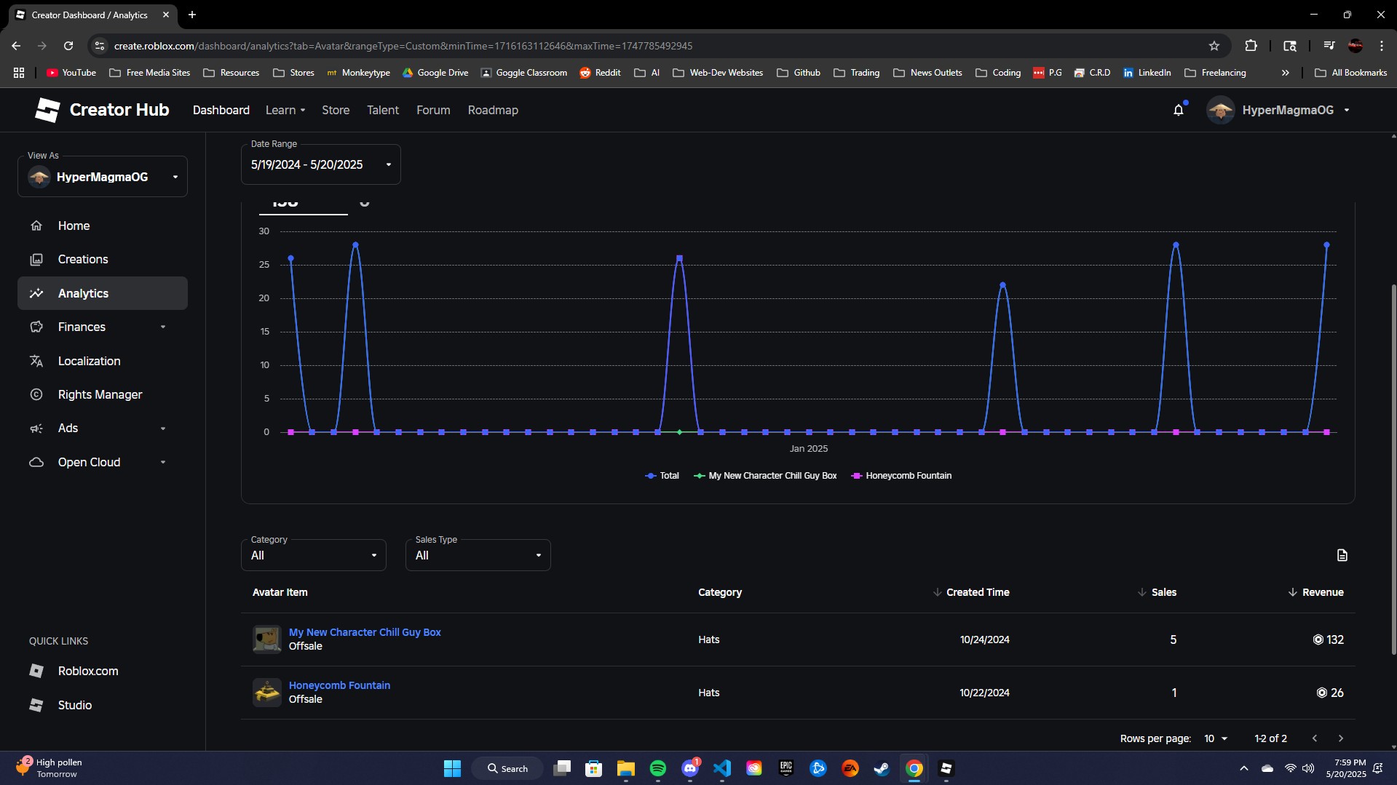Open the Epic Games taskbar icon
This screenshot has height=785, width=1397.
coord(786,768)
